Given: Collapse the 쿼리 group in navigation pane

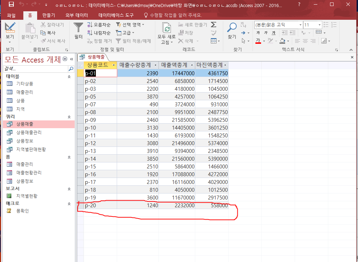Looking at the screenshot, I should click(69, 117).
